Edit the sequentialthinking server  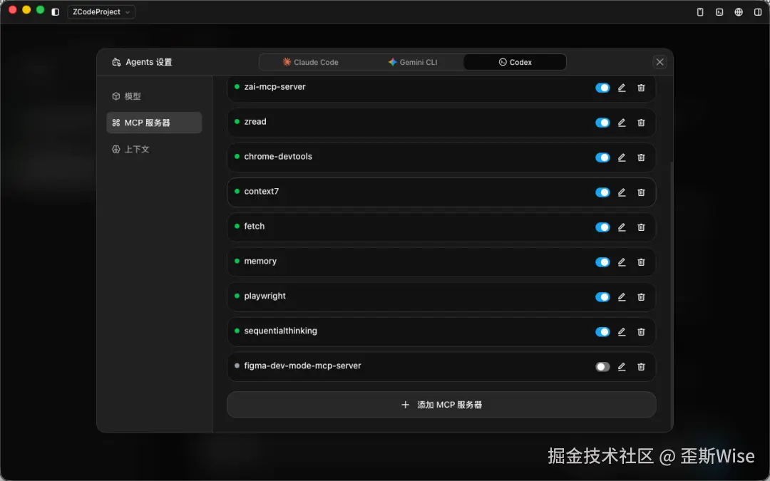(x=622, y=332)
